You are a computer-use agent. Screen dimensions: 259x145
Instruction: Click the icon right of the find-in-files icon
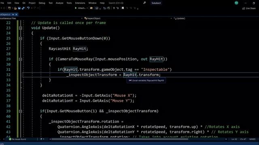(97, 8)
